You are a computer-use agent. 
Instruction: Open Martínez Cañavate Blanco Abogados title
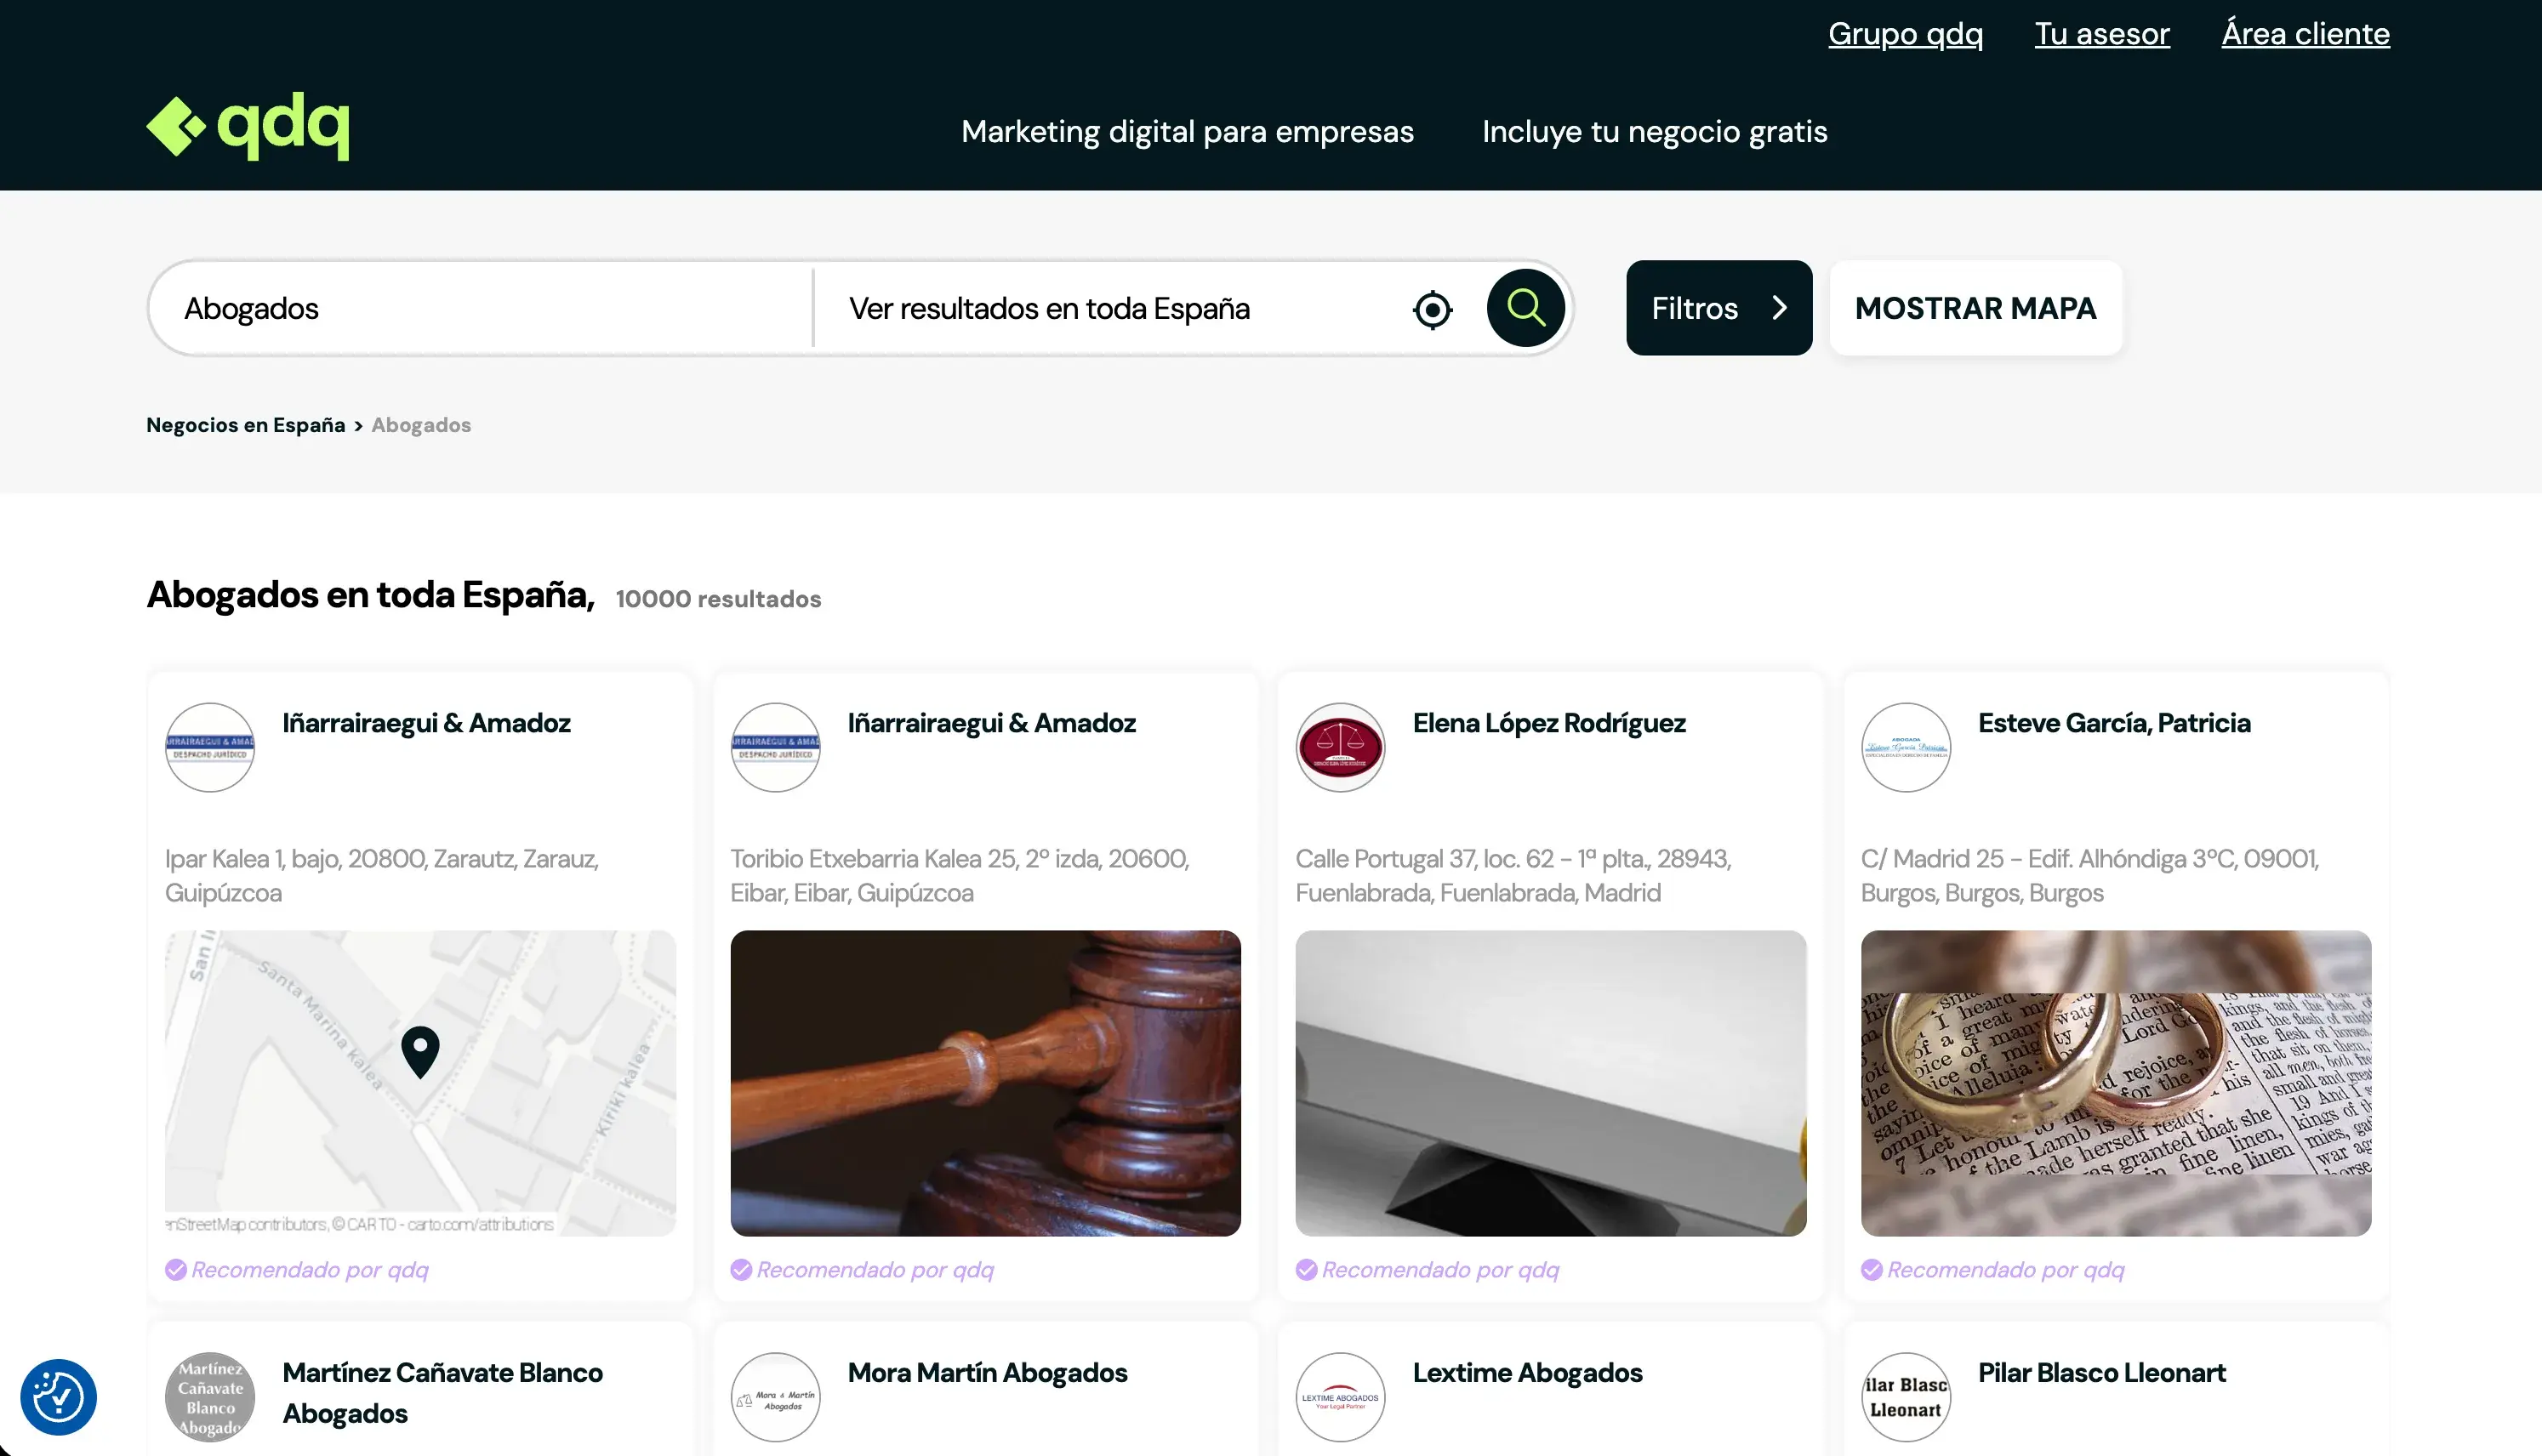coord(442,1392)
